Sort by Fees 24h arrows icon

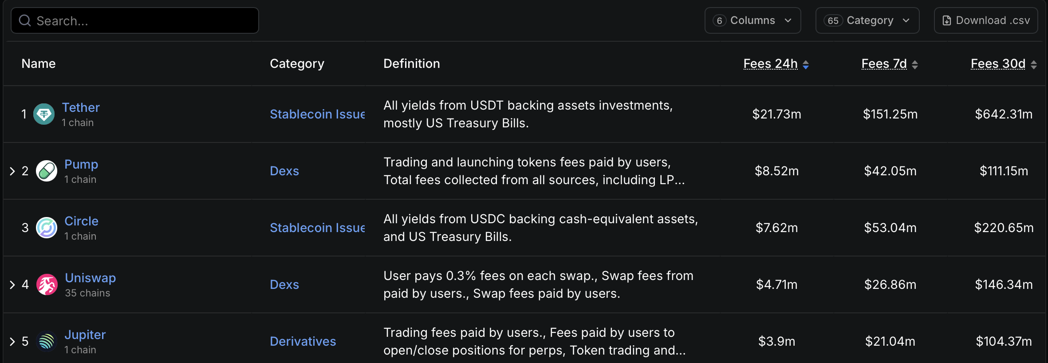pyautogui.click(x=806, y=65)
